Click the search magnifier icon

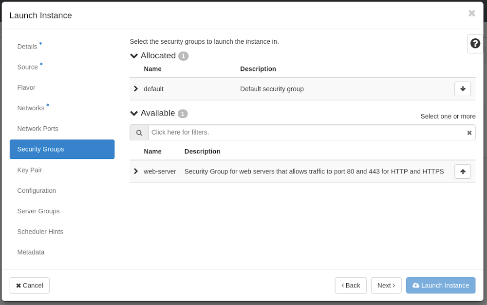[139, 133]
